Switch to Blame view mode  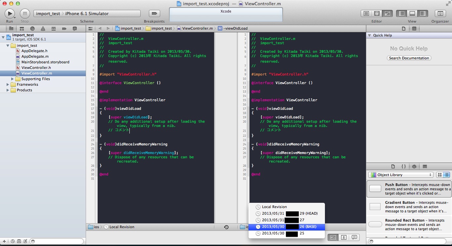coord(344,237)
